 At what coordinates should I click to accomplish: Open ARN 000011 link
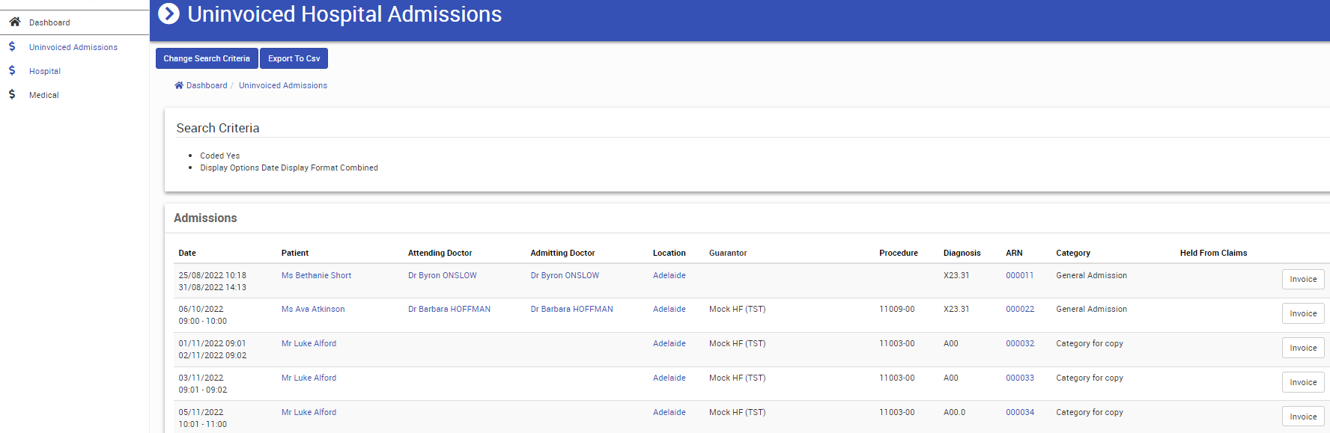tap(1019, 275)
